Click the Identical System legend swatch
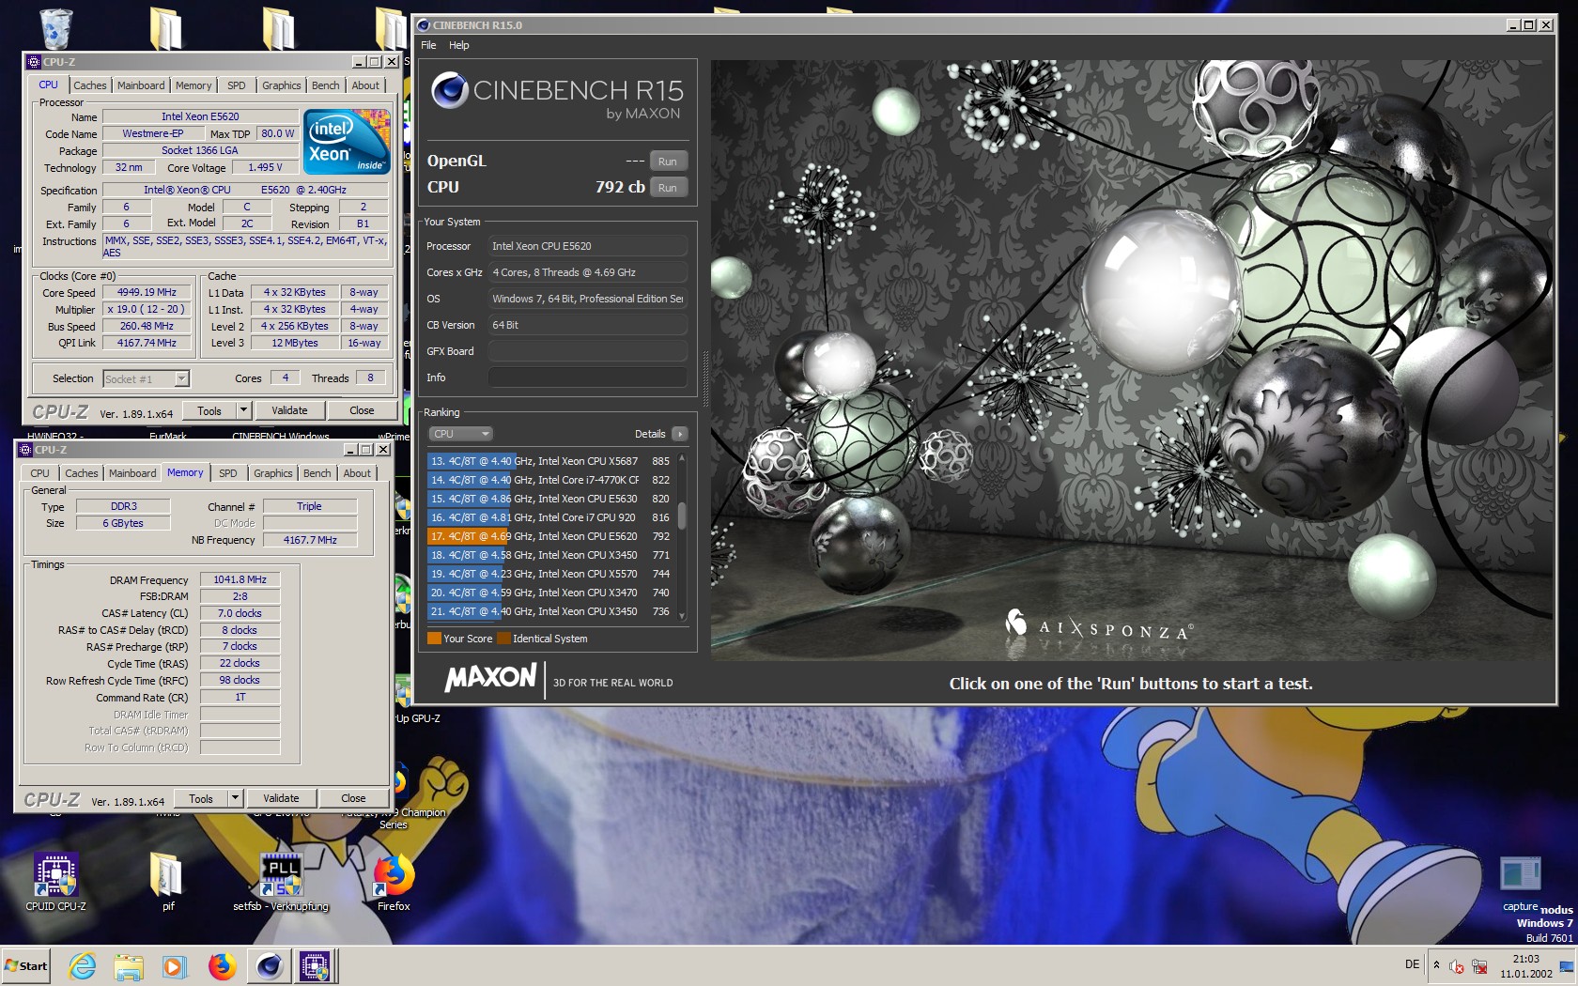This screenshot has height=986, width=1578. click(x=503, y=639)
